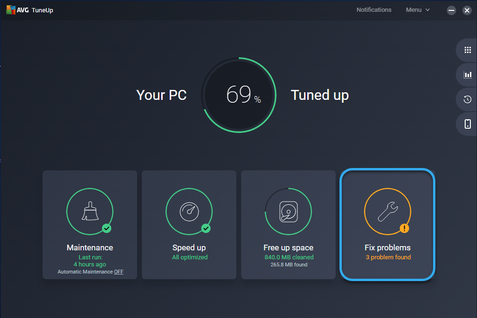Select the Fix problems title text
The width and height of the screenshot is (477, 318).
coord(388,247)
